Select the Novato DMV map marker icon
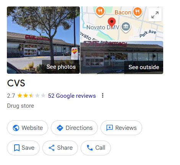 point(126,27)
